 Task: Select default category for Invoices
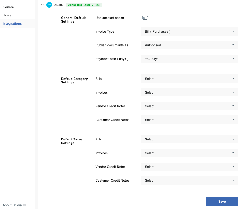tap(189, 92)
